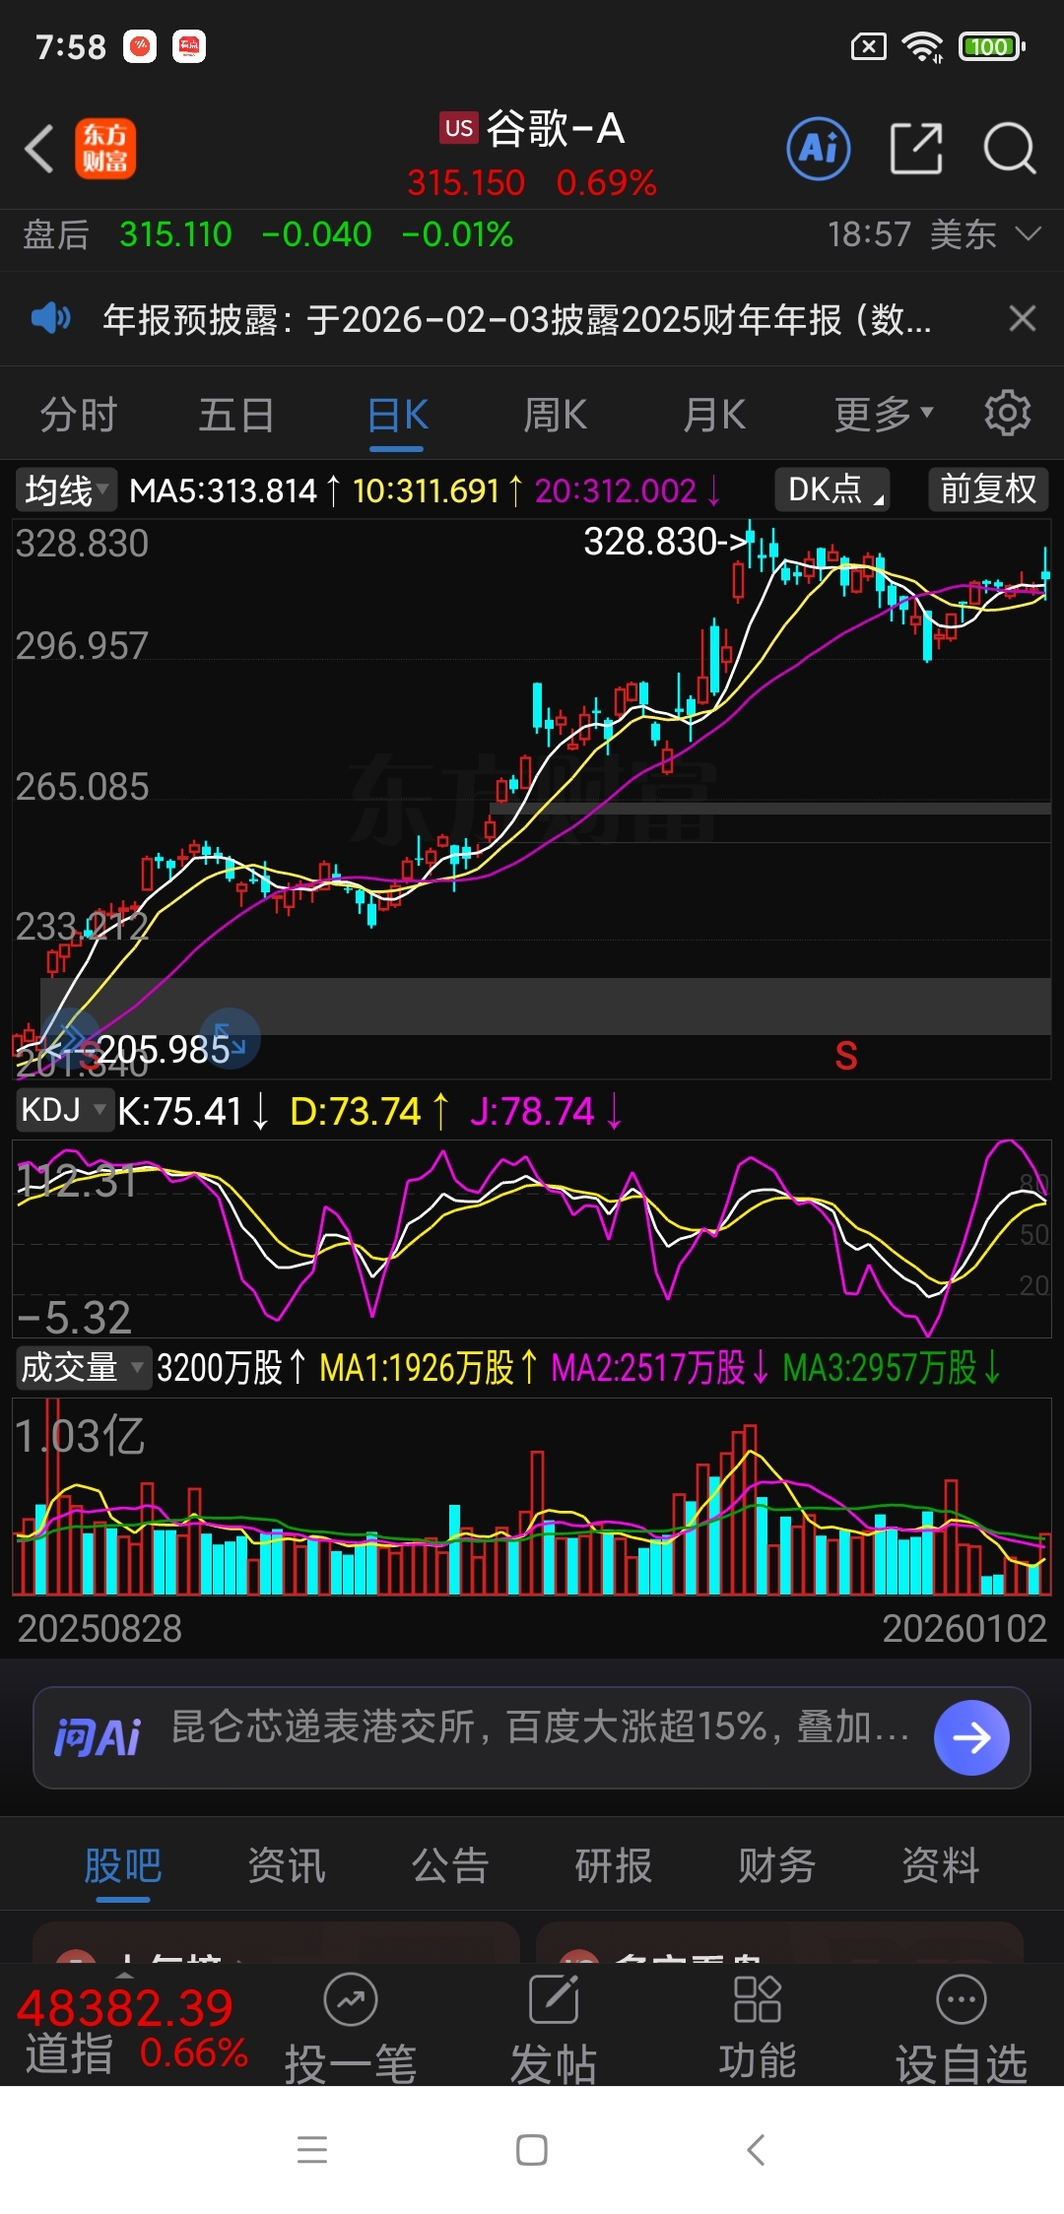Tap the Android back chevron
Viewport: 1064px width, 2214px height.
click(755, 2149)
